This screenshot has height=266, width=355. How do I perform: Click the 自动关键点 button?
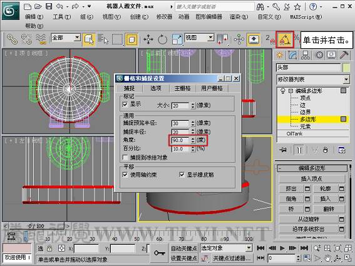tap(183, 248)
